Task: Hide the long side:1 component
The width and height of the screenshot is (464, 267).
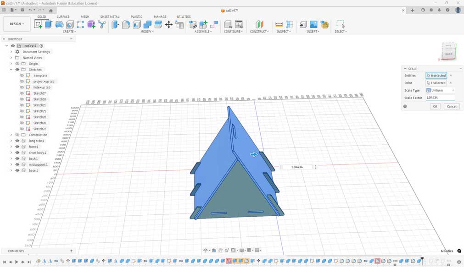Action: [17, 141]
